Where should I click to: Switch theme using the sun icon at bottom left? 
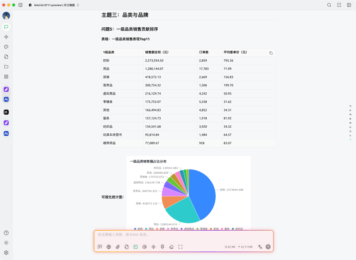tap(6, 243)
